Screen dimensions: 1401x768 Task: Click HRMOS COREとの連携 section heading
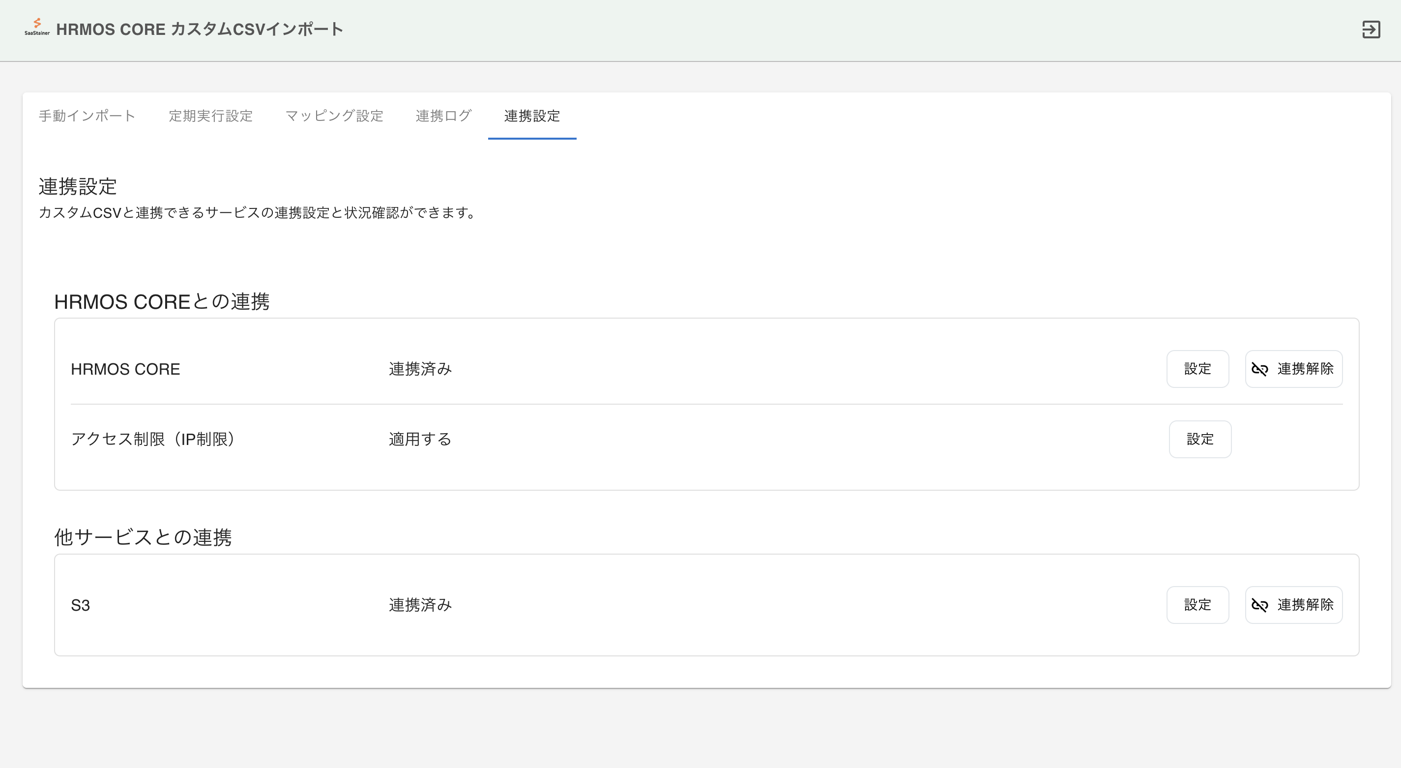click(x=162, y=302)
